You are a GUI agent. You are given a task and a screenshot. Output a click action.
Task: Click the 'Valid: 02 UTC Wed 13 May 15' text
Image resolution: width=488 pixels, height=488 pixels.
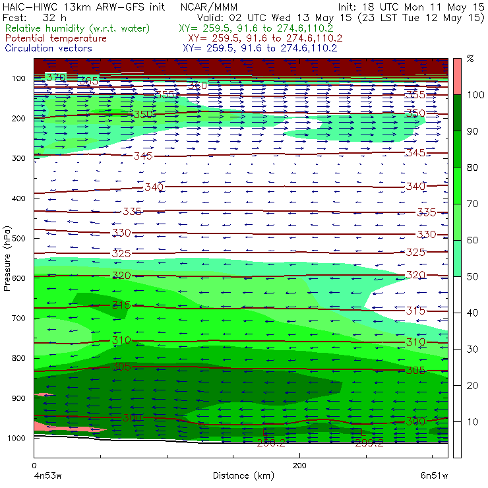pos(276,17)
